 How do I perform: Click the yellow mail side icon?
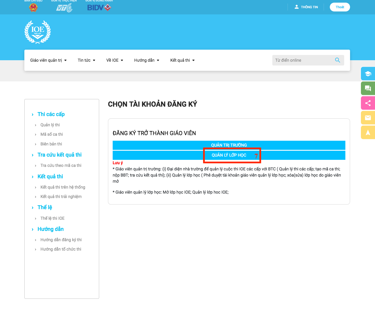tap(368, 118)
